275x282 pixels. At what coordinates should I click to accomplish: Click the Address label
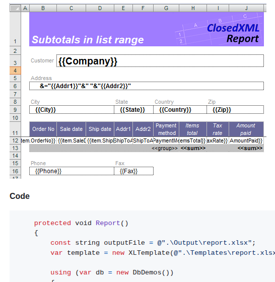41,78
